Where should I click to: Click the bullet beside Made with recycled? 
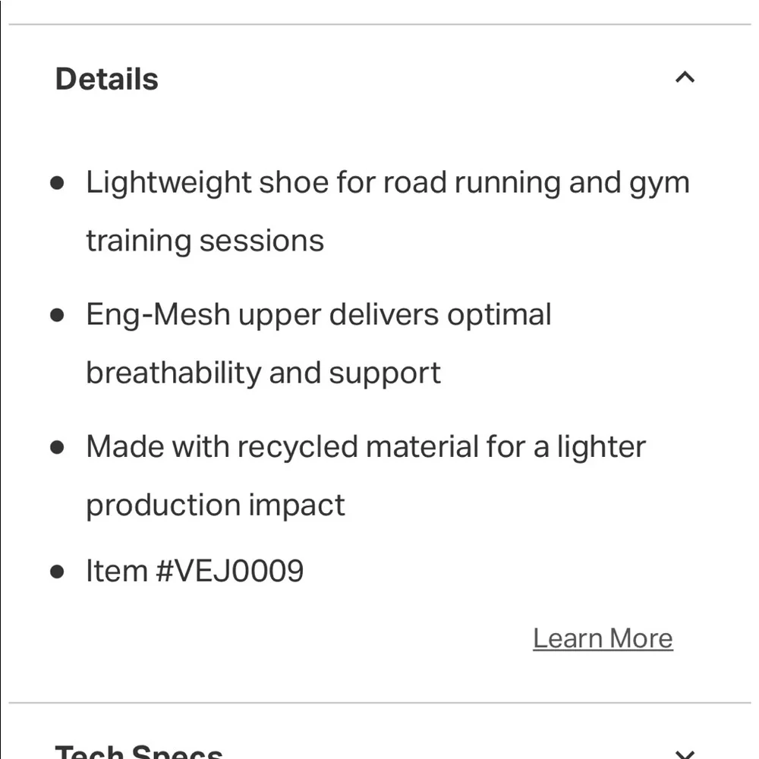coord(58,447)
